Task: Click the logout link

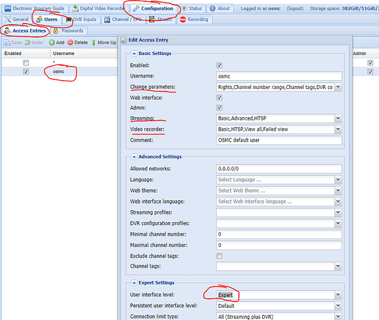Action: pos(295,8)
